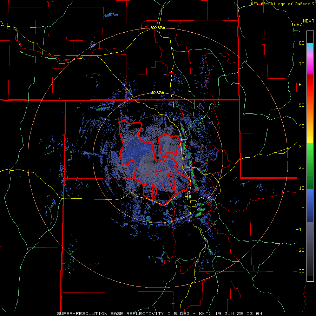Click the 50 value on the dBZ scale

[x=302, y=105]
